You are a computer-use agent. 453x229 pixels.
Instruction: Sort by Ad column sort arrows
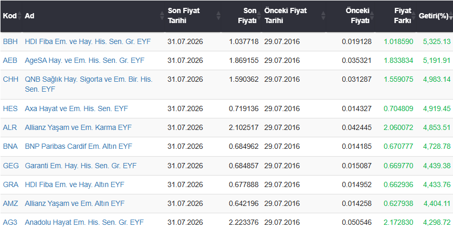(162, 16)
